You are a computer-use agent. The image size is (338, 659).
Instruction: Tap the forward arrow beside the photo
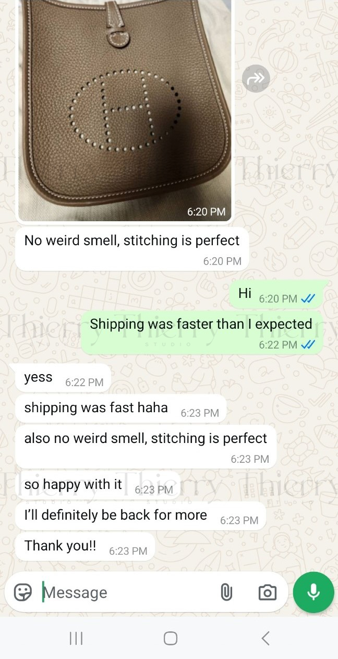[x=256, y=78]
